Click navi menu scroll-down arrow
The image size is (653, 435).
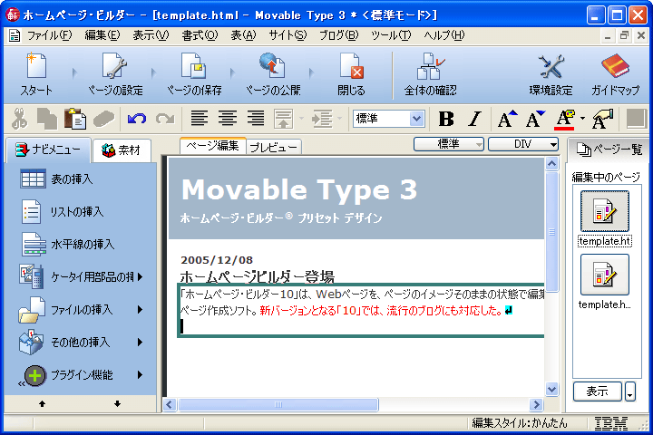click(x=117, y=404)
